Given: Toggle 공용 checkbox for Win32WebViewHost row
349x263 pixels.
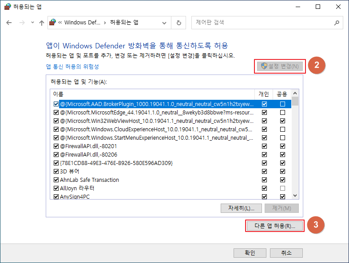Looking at the screenshot, I should 282,121.
